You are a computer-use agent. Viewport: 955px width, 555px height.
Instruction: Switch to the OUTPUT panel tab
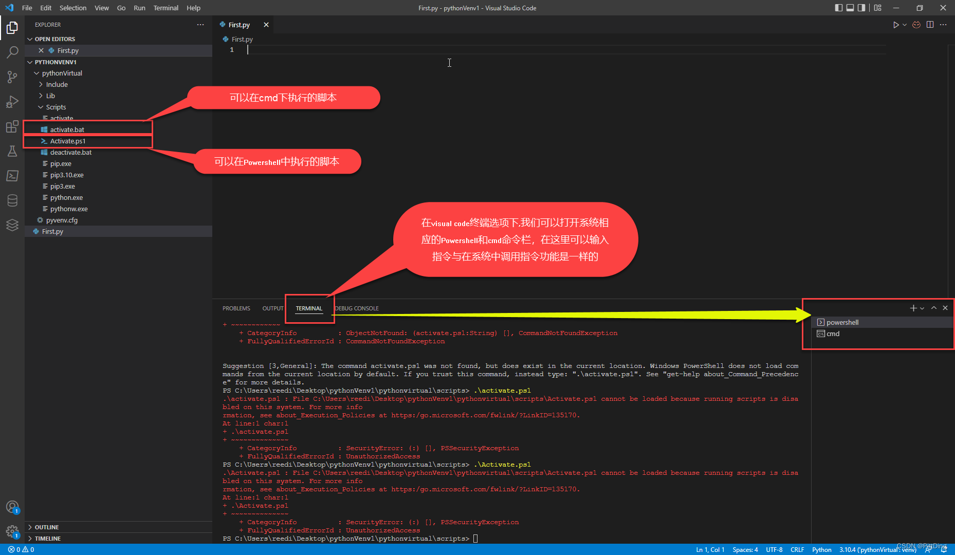click(273, 308)
